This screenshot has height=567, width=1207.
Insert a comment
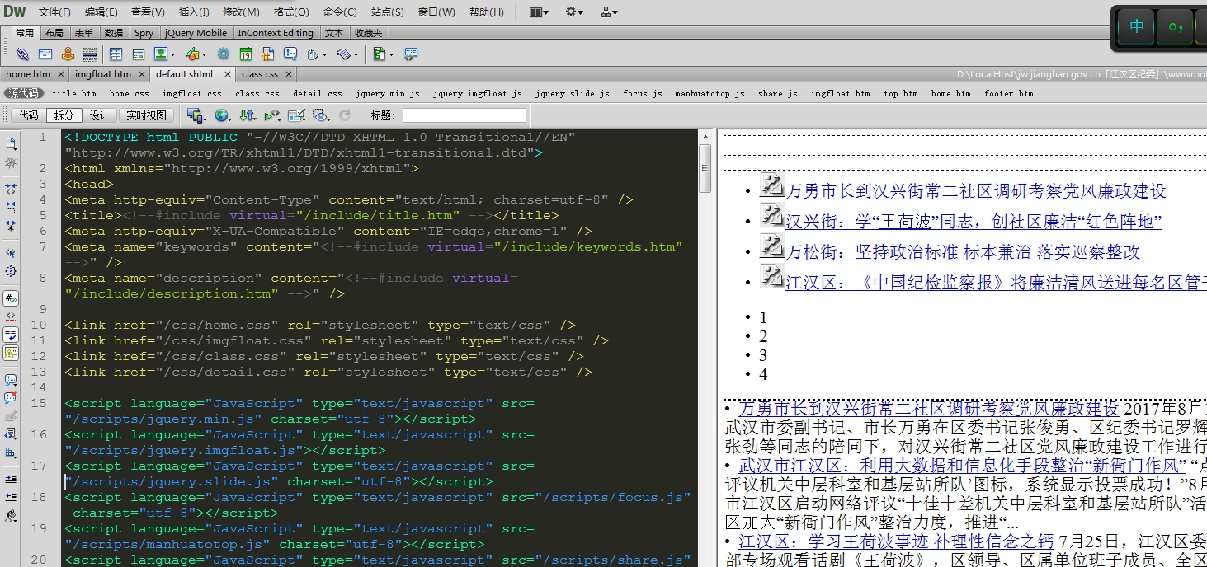pos(290,54)
